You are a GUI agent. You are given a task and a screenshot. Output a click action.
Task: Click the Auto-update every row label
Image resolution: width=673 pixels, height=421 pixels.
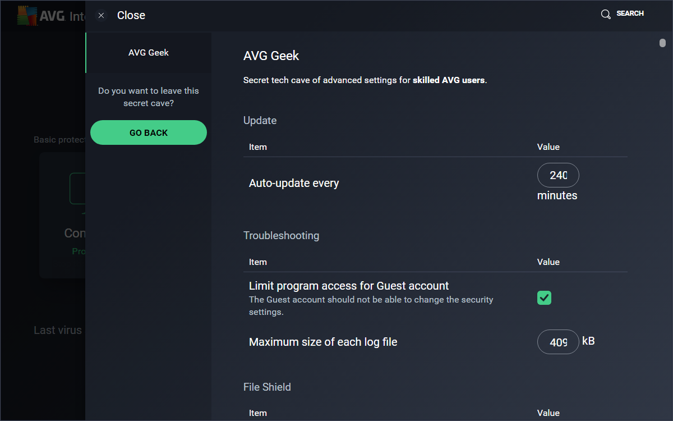point(294,183)
